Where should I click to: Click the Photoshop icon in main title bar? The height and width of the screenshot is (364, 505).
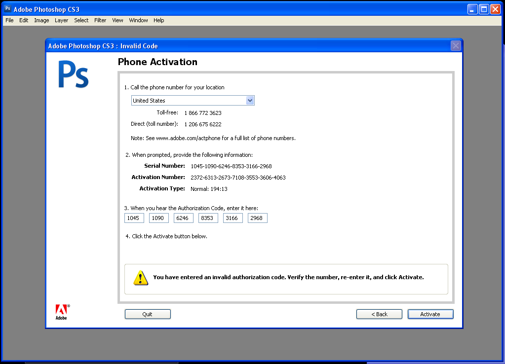tap(8, 9)
